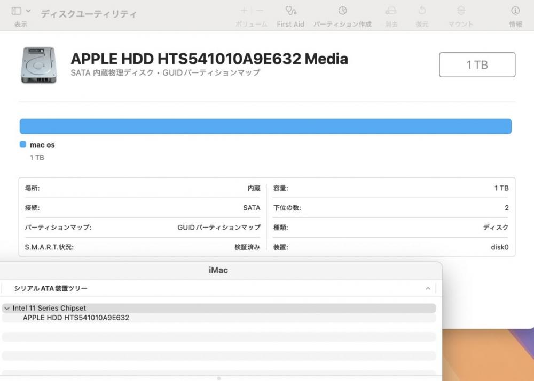Click the erase disk icon
This screenshot has height=381, width=534.
pyautogui.click(x=391, y=11)
